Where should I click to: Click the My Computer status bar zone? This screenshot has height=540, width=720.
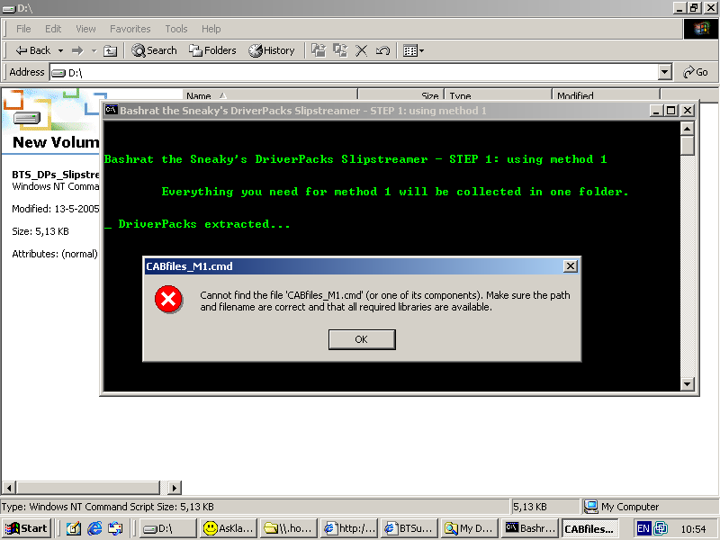pos(649,507)
